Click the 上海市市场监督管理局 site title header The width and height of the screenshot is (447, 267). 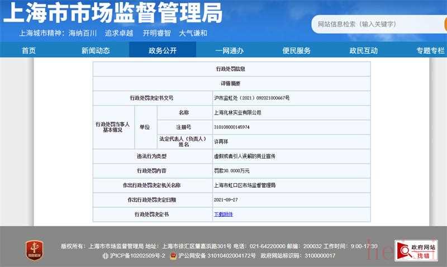point(112,12)
